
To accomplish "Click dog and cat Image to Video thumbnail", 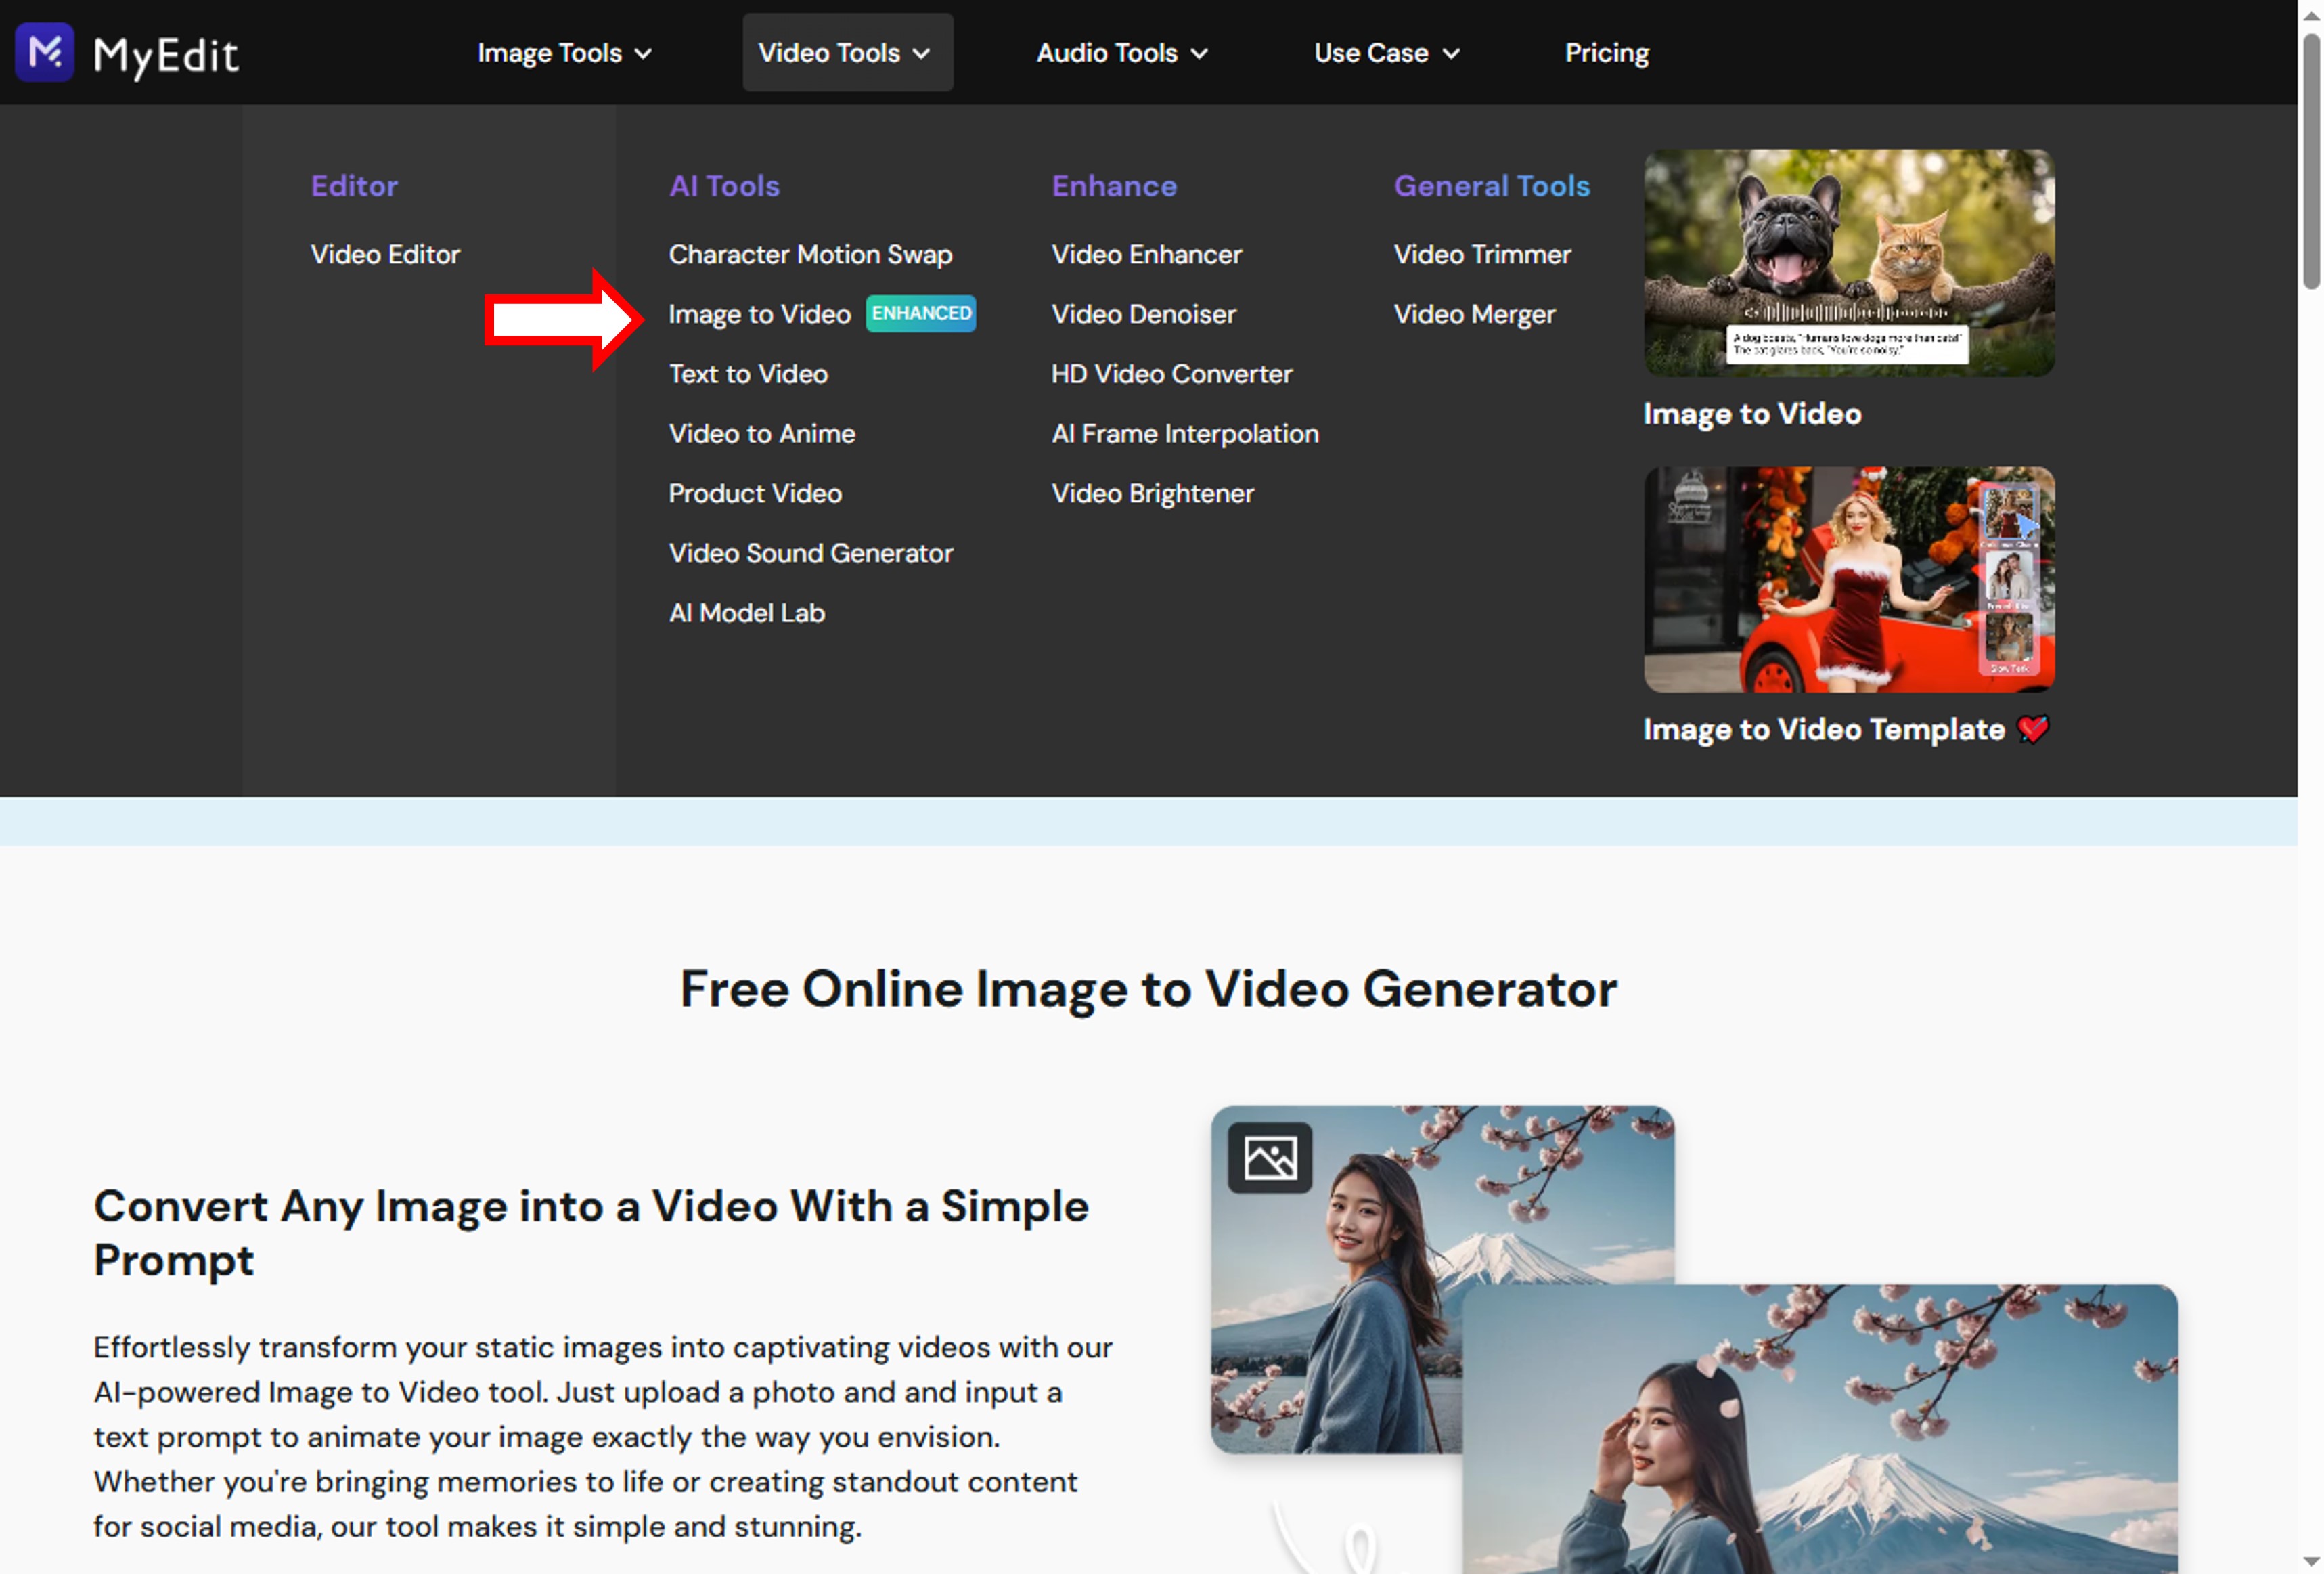I will 1848,263.
